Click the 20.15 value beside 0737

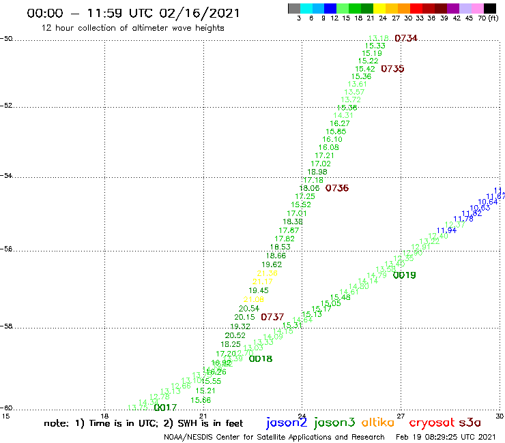click(244, 317)
